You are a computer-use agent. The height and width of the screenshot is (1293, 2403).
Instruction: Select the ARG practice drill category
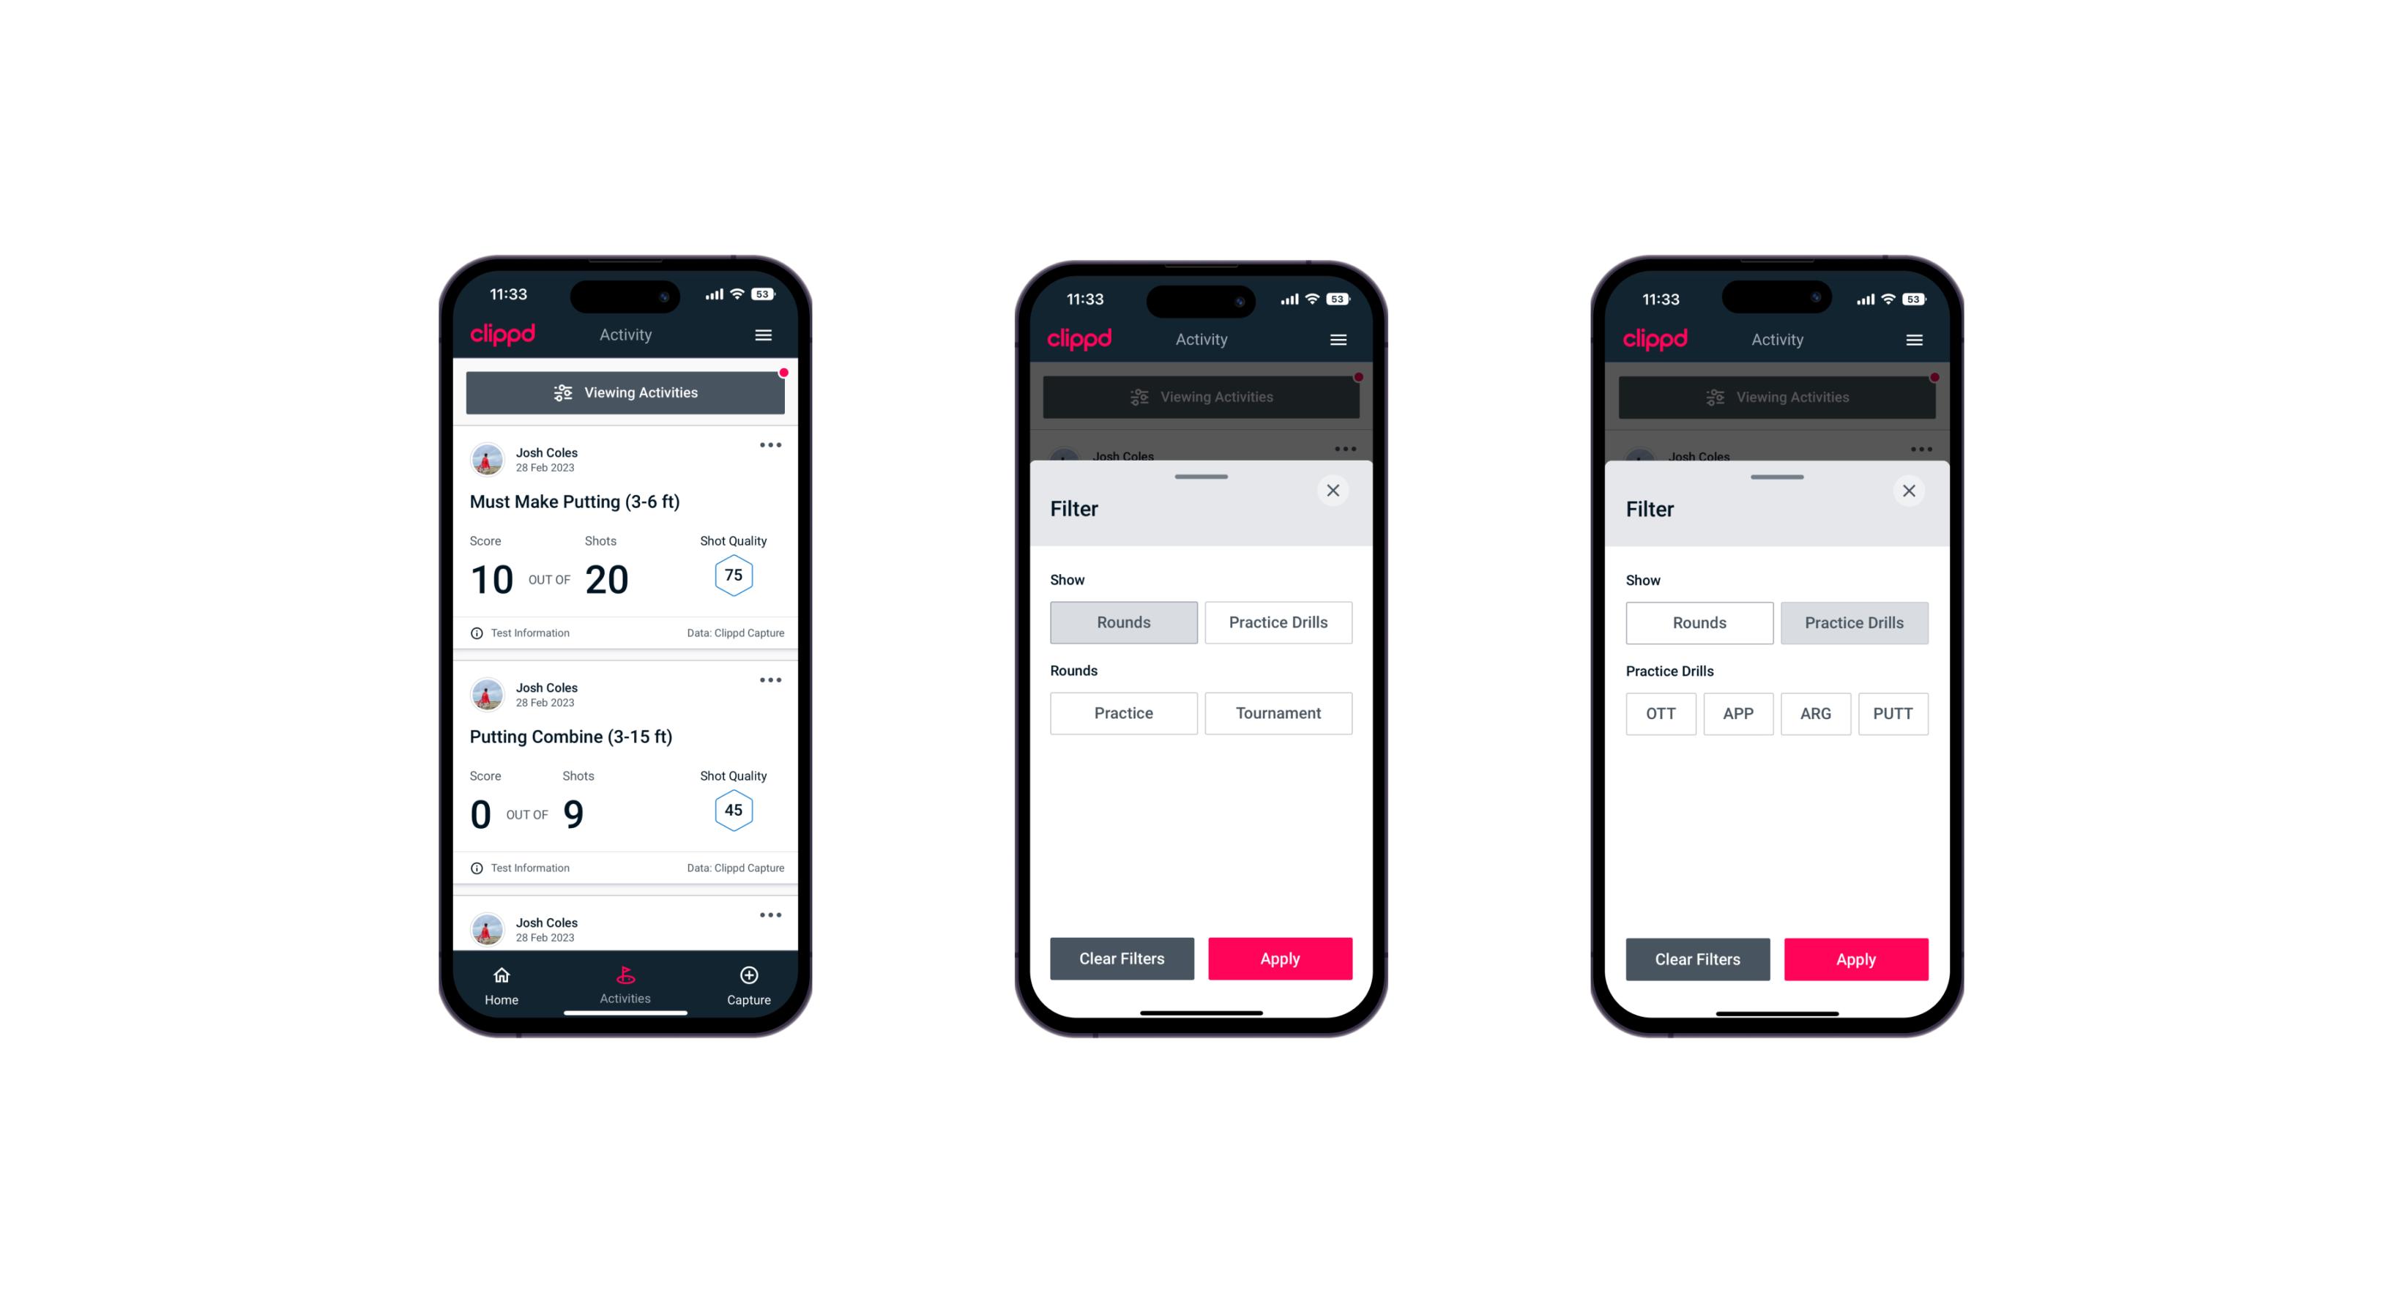click(x=1815, y=712)
